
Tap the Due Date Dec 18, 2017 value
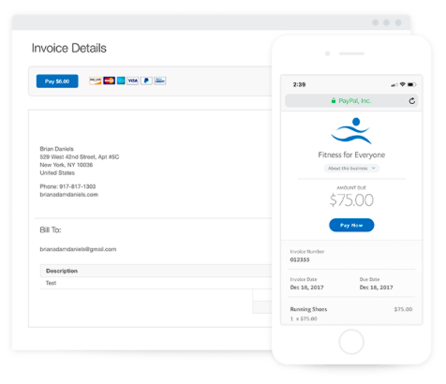(377, 288)
